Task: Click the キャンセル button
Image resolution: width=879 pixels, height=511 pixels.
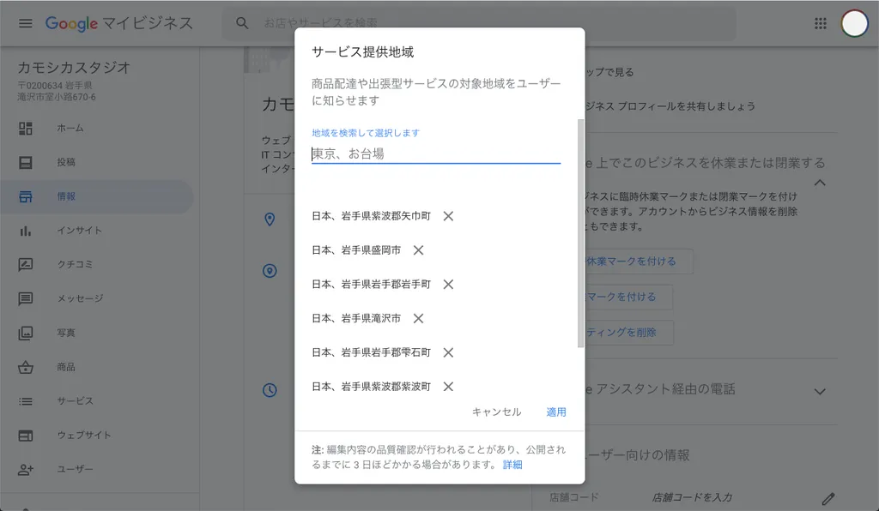Action: (x=497, y=412)
